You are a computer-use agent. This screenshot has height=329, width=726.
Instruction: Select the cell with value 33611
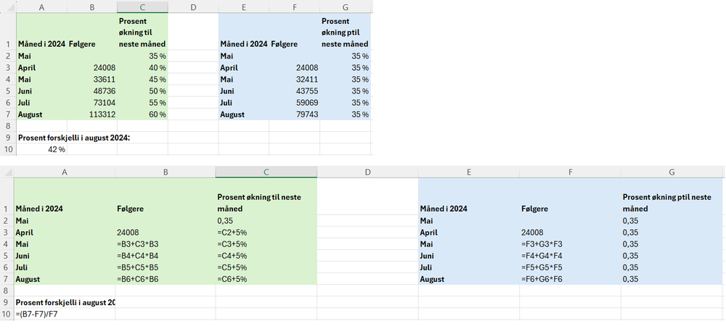[x=91, y=79]
